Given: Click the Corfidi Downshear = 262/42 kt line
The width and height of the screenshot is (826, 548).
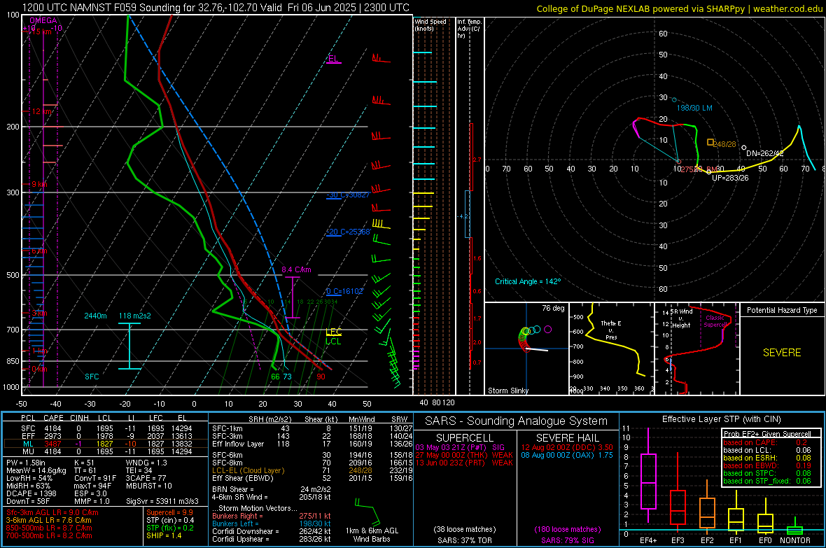Looking at the screenshot, I should coord(272,532).
